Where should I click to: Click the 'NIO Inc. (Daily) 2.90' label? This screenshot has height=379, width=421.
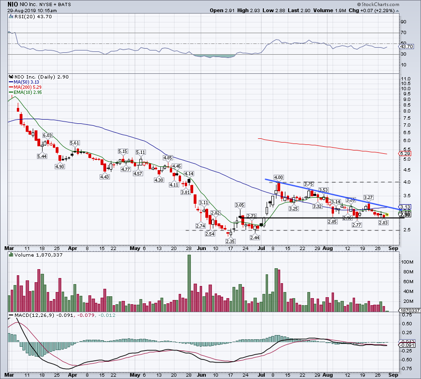pyautogui.click(x=41, y=77)
